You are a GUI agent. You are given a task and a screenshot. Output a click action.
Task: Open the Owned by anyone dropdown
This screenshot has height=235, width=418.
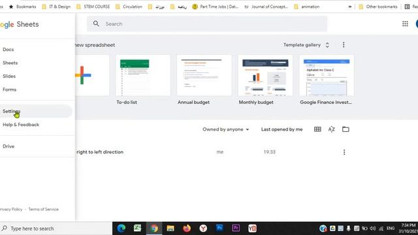pos(225,129)
